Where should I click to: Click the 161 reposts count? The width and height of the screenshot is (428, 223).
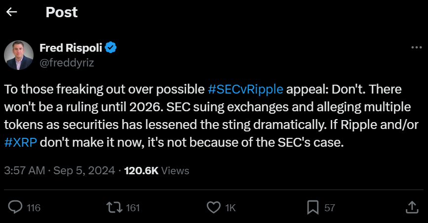(x=133, y=208)
